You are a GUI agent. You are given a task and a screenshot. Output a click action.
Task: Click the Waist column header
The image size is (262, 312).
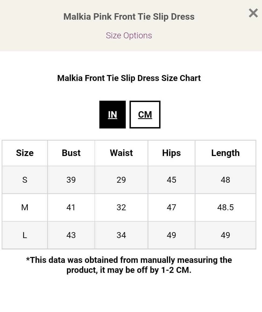[121, 153]
